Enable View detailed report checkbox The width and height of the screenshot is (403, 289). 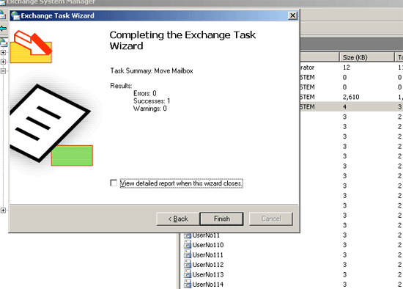click(x=114, y=183)
